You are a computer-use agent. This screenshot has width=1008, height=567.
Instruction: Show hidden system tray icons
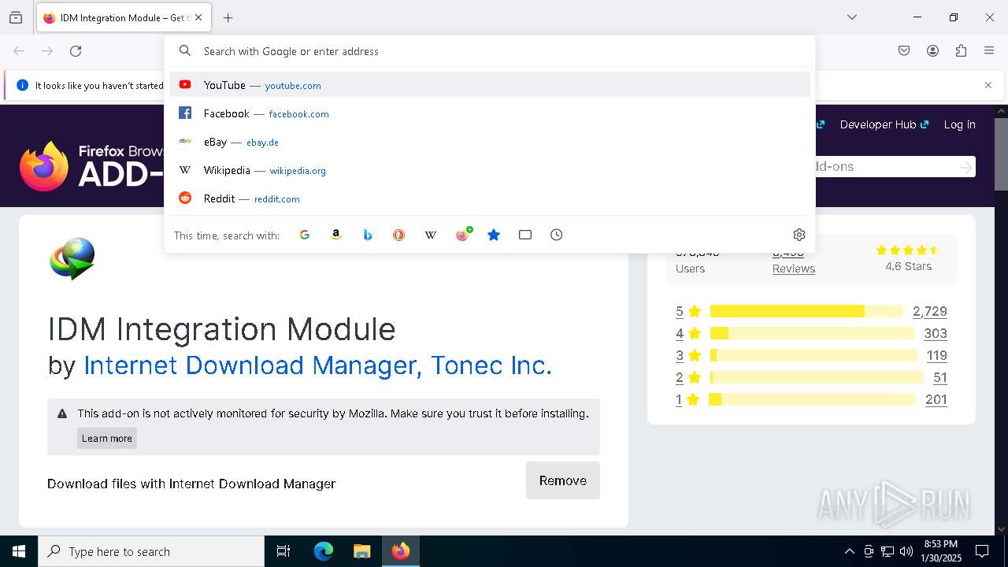(x=849, y=551)
